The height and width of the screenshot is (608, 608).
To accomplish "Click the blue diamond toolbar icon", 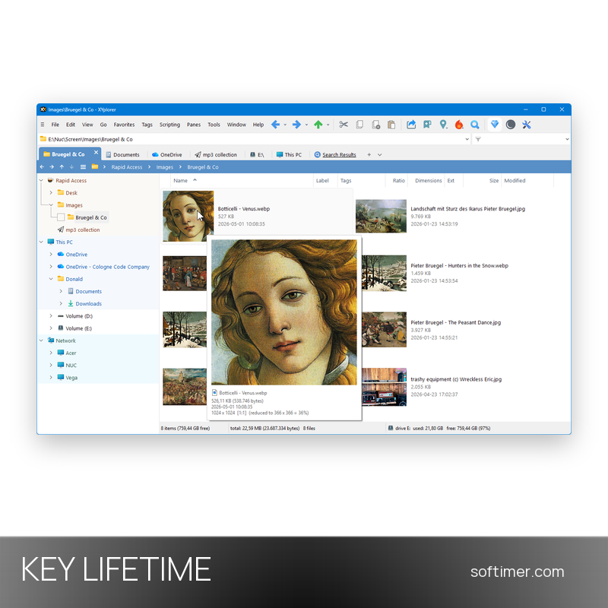I will [x=495, y=125].
